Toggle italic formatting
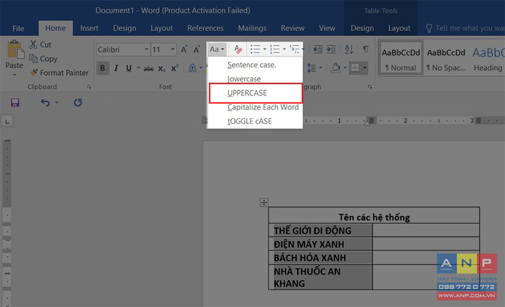This screenshot has width=505, height=307. pos(116,68)
